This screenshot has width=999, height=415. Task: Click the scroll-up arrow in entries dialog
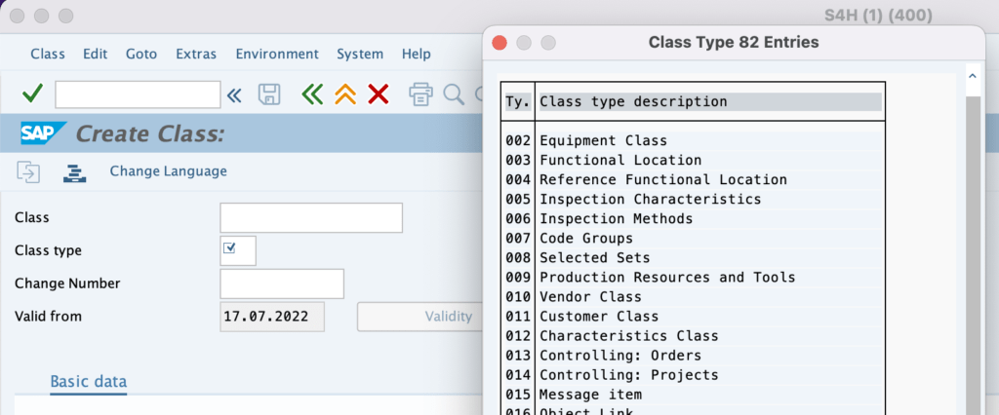click(x=973, y=76)
